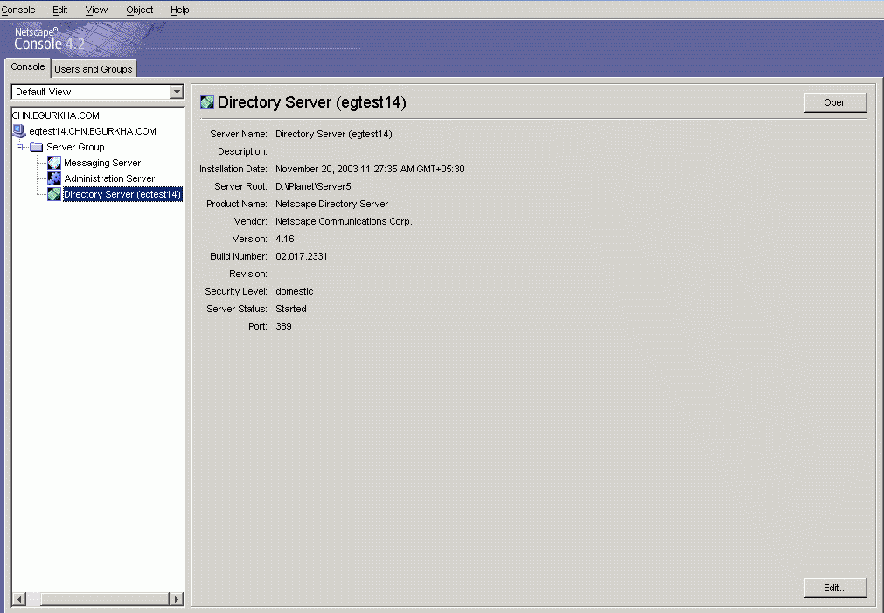The height and width of the screenshot is (613, 884).
Task: Select Directory Server (egtest14) tree item
Action: [x=122, y=194]
